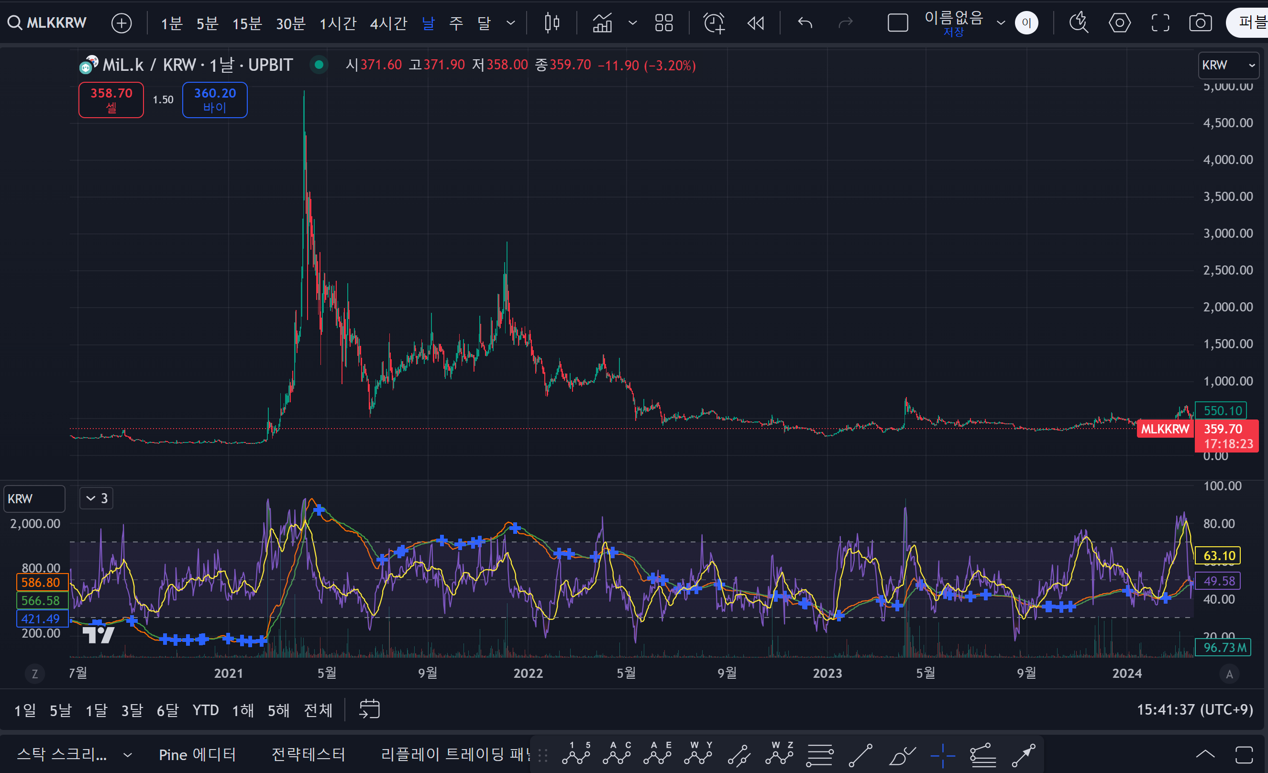The height and width of the screenshot is (773, 1268).
Task: Open the layout name dropdown arrow
Action: point(1001,22)
